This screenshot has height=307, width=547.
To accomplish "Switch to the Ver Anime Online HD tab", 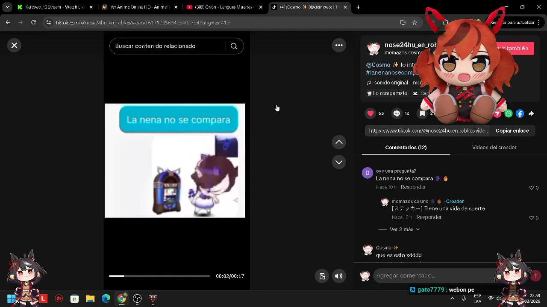I will [x=139, y=7].
